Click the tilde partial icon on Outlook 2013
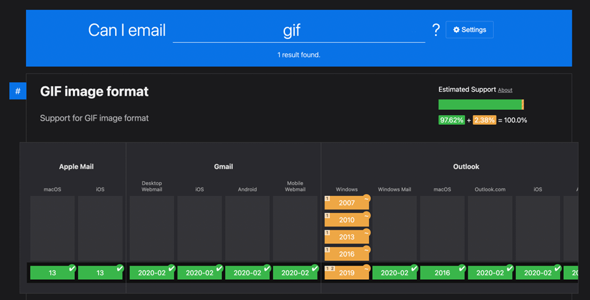Viewport: 590px width, 300px height. click(366, 232)
